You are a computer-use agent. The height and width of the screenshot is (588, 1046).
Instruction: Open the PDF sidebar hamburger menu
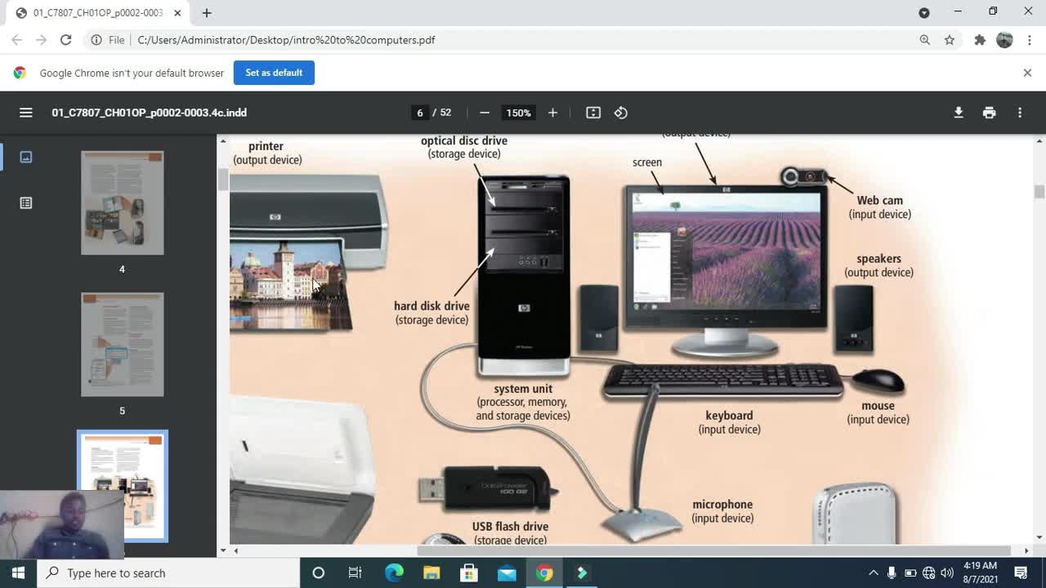(x=26, y=113)
